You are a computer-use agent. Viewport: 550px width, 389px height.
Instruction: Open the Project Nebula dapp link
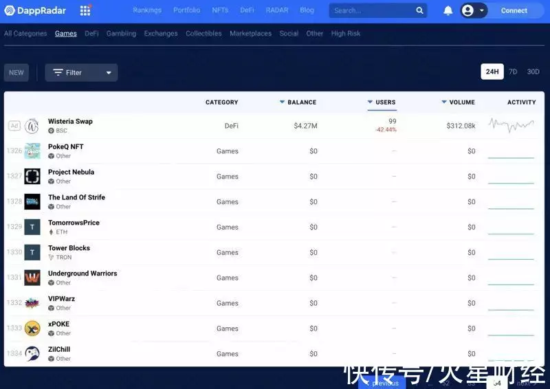click(x=71, y=172)
